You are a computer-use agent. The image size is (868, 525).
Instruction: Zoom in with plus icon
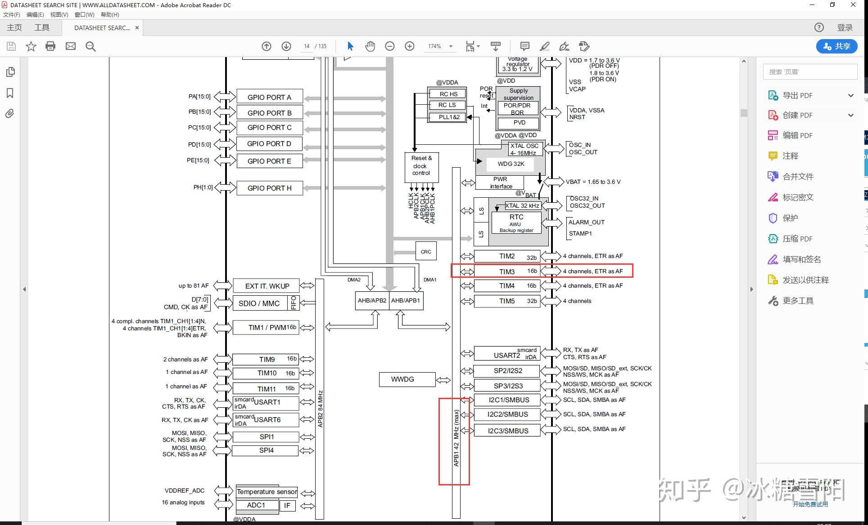coord(410,46)
